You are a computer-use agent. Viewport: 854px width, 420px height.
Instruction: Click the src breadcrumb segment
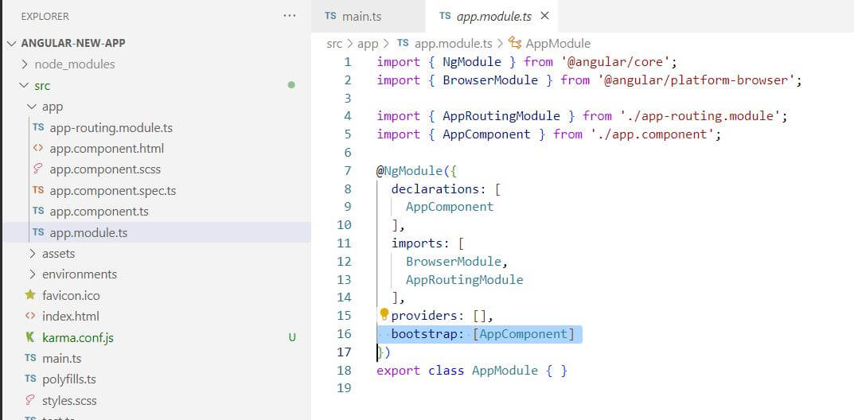coord(334,44)
